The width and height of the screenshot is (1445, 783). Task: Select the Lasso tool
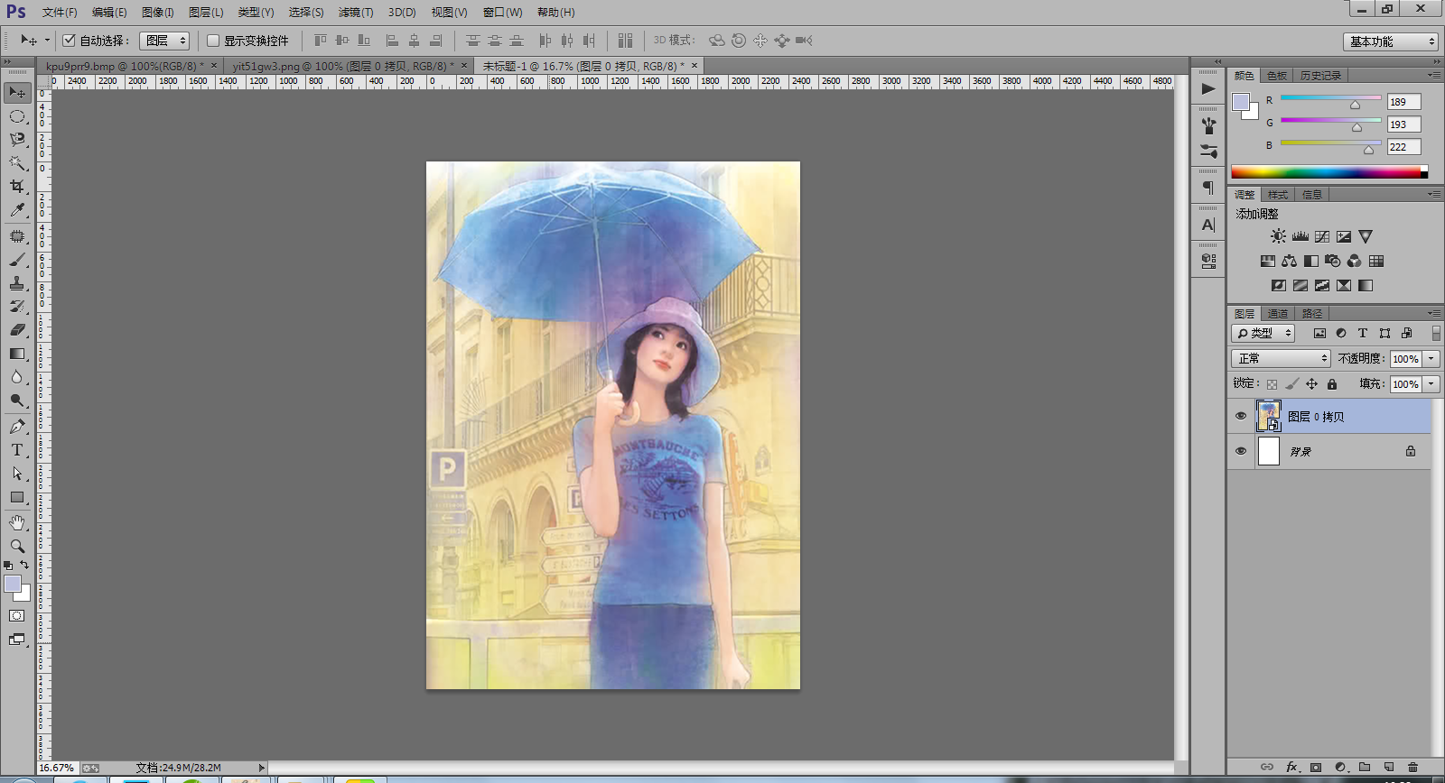pyautogui.click(x=17, y=140)
